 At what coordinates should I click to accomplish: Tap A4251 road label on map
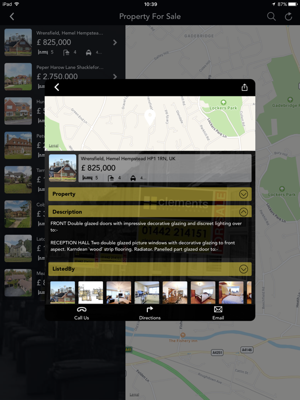coord(217,353)
